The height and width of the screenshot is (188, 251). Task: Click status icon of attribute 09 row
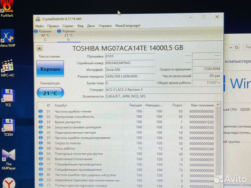[x=41, y=148]
